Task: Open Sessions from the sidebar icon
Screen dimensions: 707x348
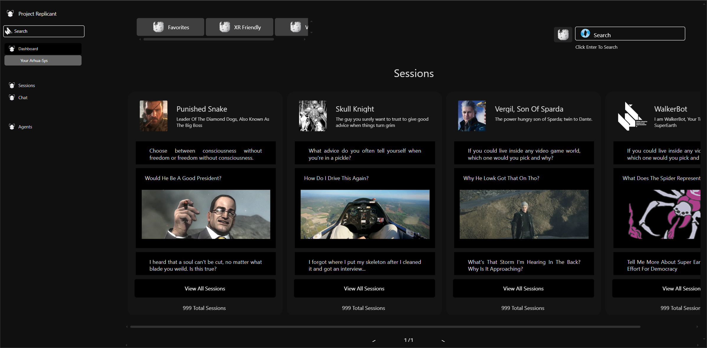Action: [12, 85]
